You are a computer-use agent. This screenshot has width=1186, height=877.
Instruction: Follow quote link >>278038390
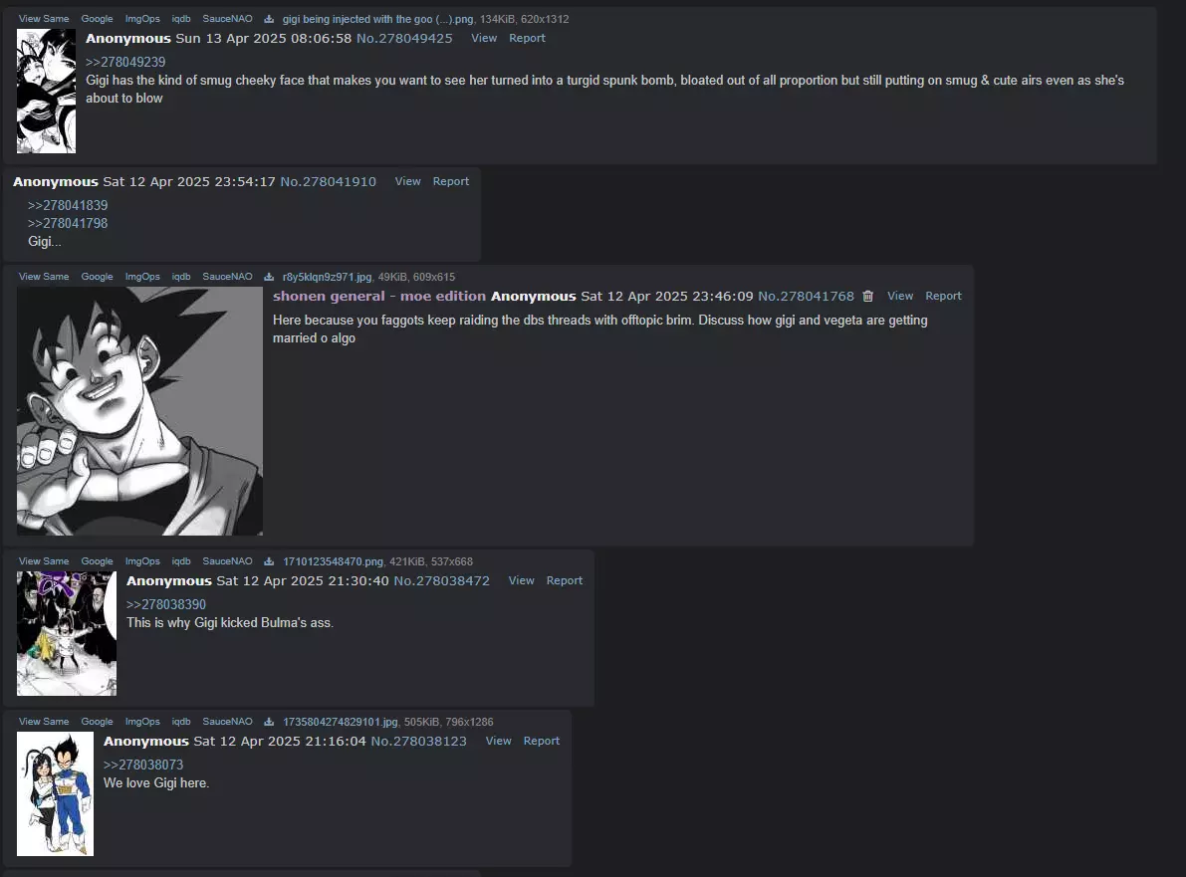[166, 605]
